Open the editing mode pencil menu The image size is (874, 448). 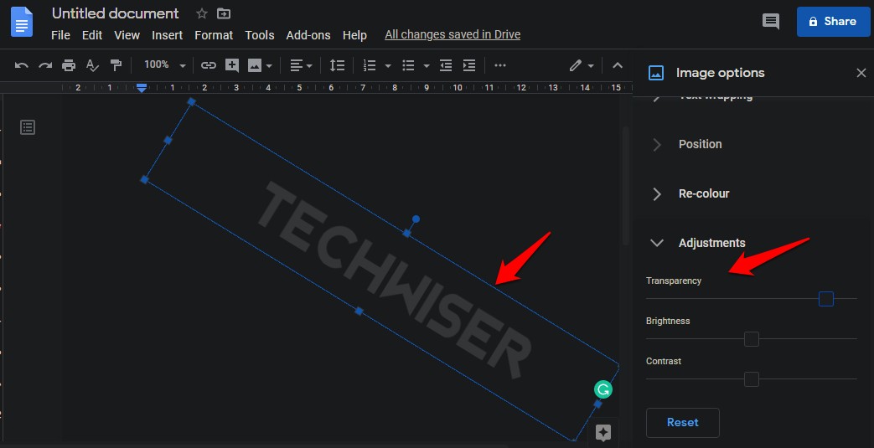coord(582,66)
